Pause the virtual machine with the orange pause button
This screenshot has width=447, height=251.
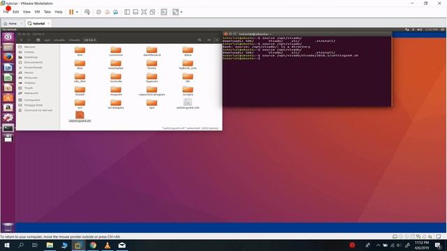point(71,12)
